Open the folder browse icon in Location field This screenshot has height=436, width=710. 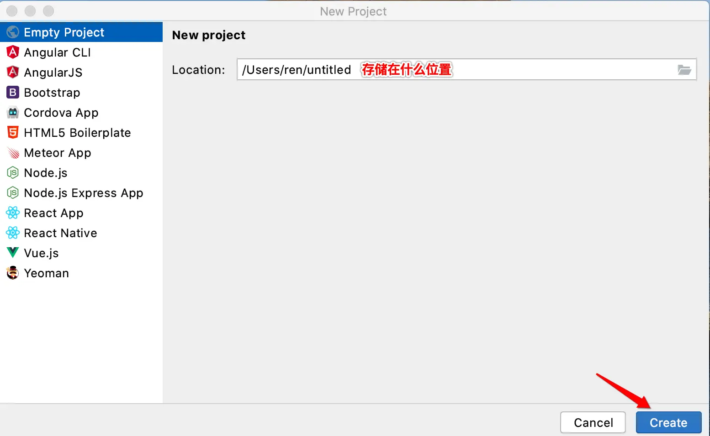[x=684, y=69]
